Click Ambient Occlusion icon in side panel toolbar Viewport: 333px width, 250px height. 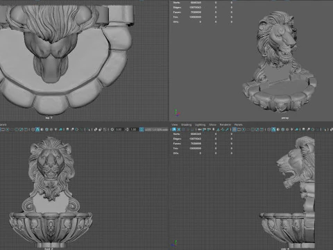304,129
